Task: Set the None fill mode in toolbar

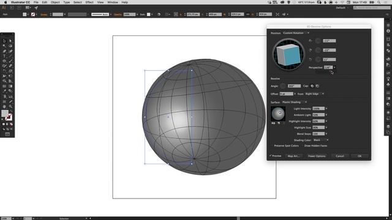Action: click(11, 124)
